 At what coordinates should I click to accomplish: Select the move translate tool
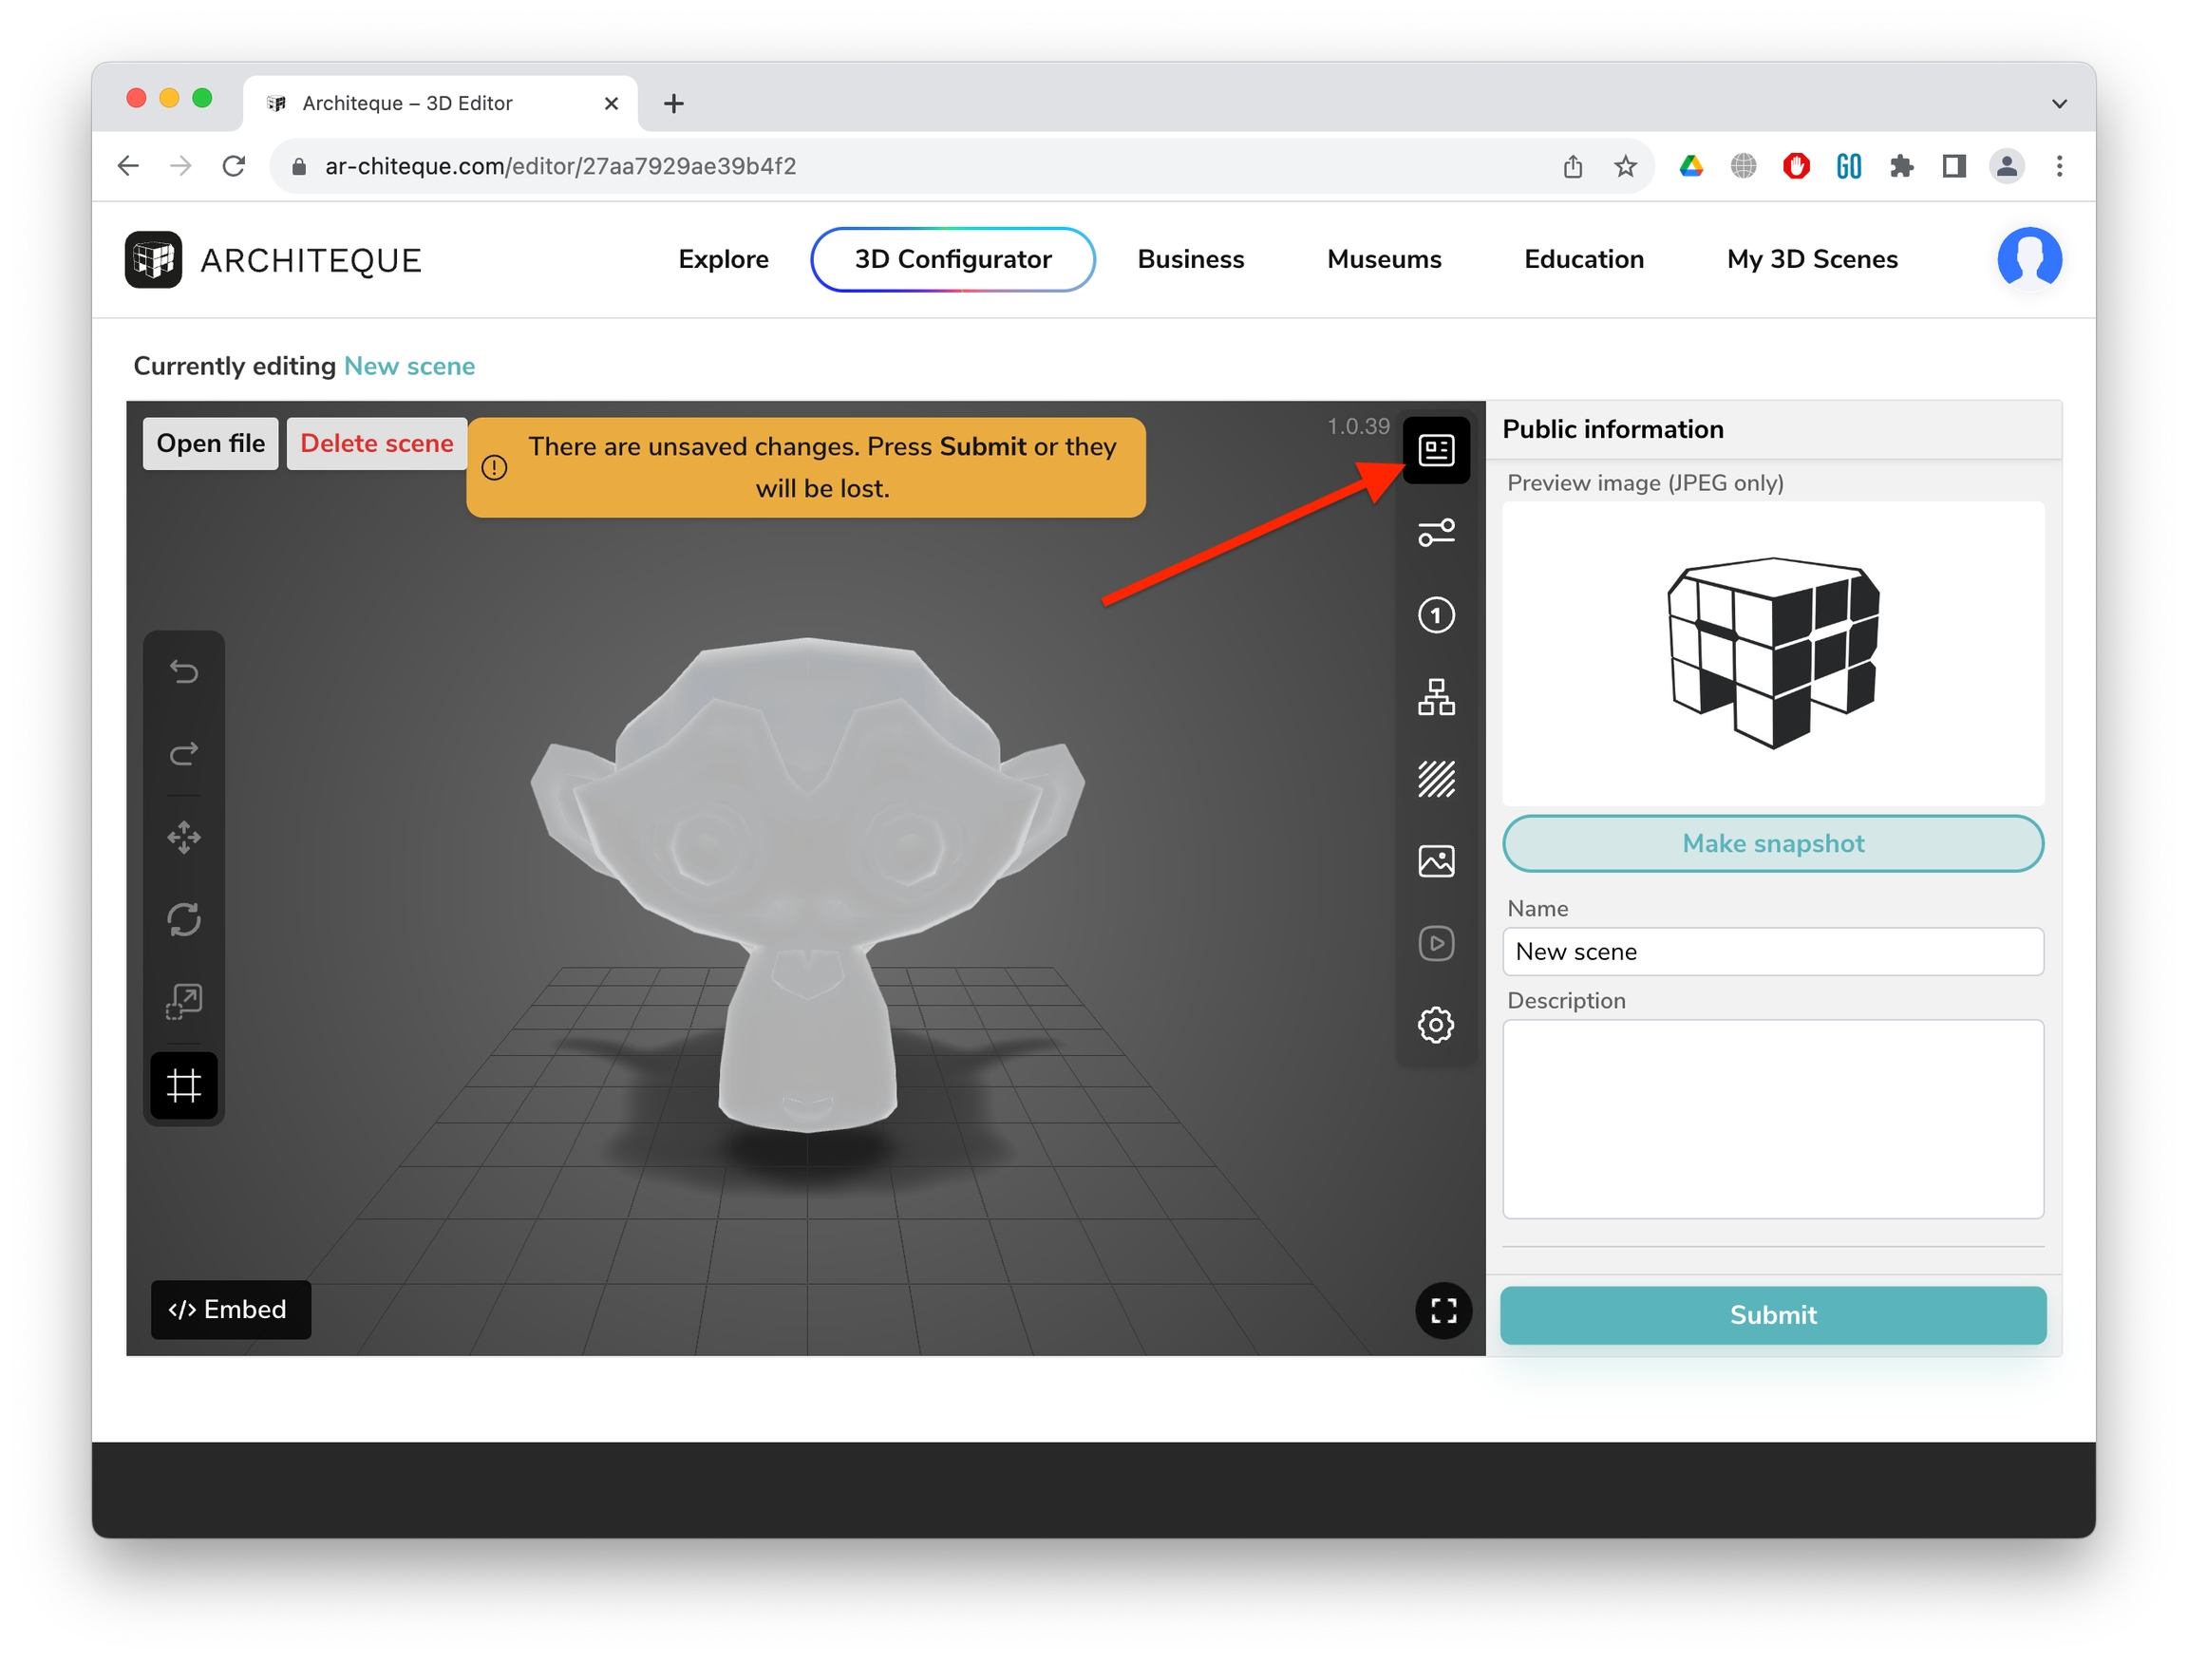point(184,838)
